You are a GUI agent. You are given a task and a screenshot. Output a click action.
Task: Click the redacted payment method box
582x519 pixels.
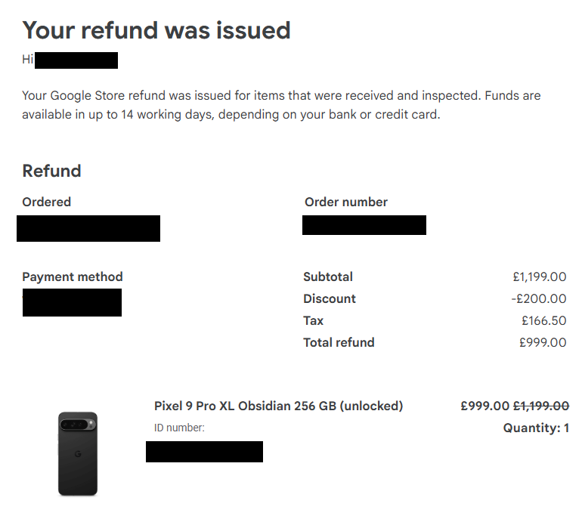click(72, 302)
